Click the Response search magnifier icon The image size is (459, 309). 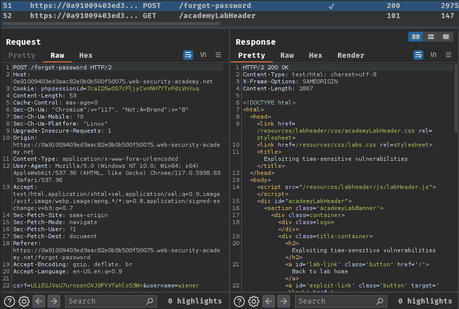point(380,301)
